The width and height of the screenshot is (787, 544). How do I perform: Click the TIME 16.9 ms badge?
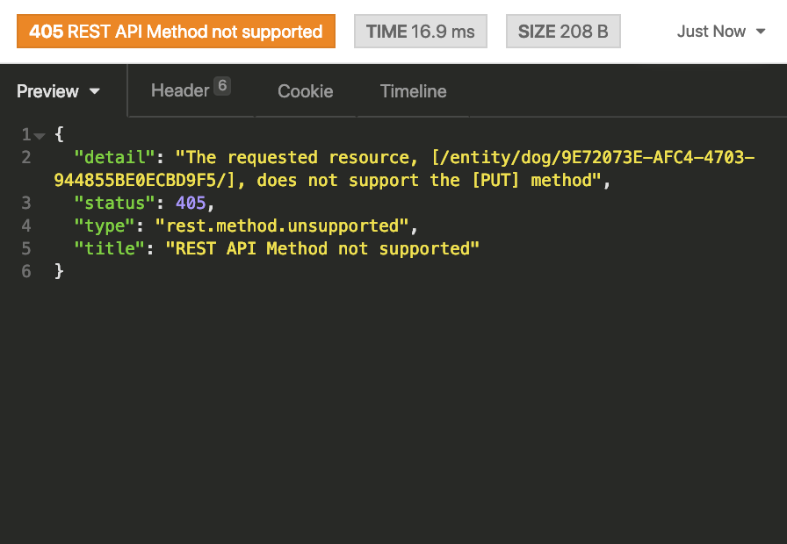[x=420, y=32]
